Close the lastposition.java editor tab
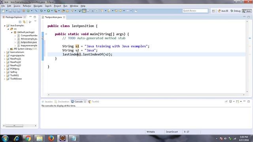253x142 pixels. pos(64,17)
